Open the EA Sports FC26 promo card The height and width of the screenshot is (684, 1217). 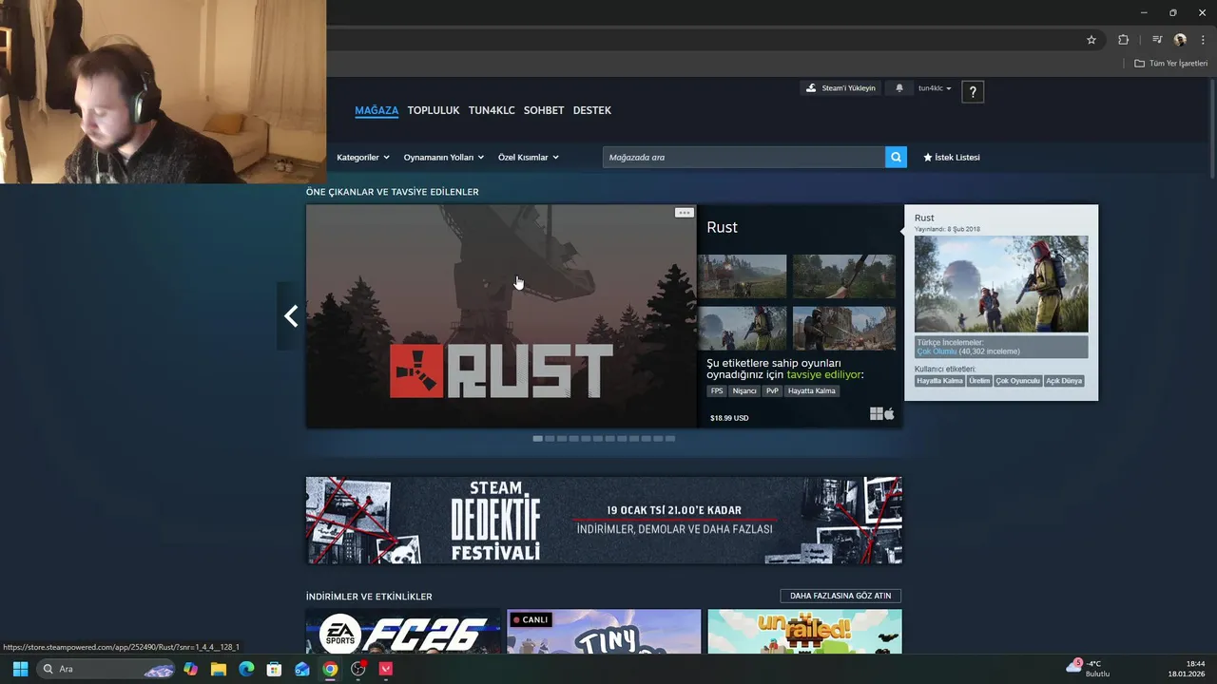coord(403,632)
